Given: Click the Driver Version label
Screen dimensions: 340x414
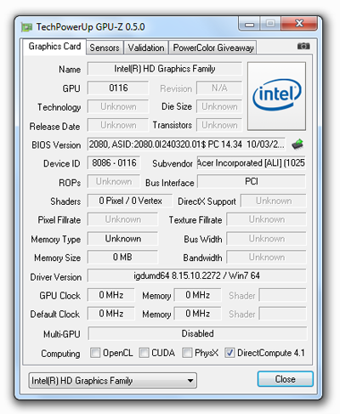Looking at the screenshot, I should click(56, 277).
